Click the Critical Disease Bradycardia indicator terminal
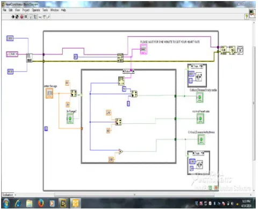260x209 pixels. (199, 97)
